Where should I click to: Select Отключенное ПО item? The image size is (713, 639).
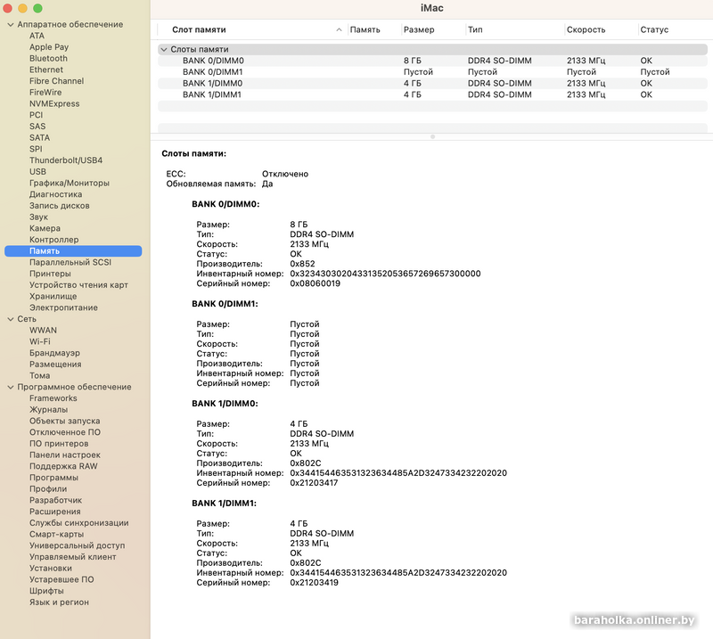(64, 432)
